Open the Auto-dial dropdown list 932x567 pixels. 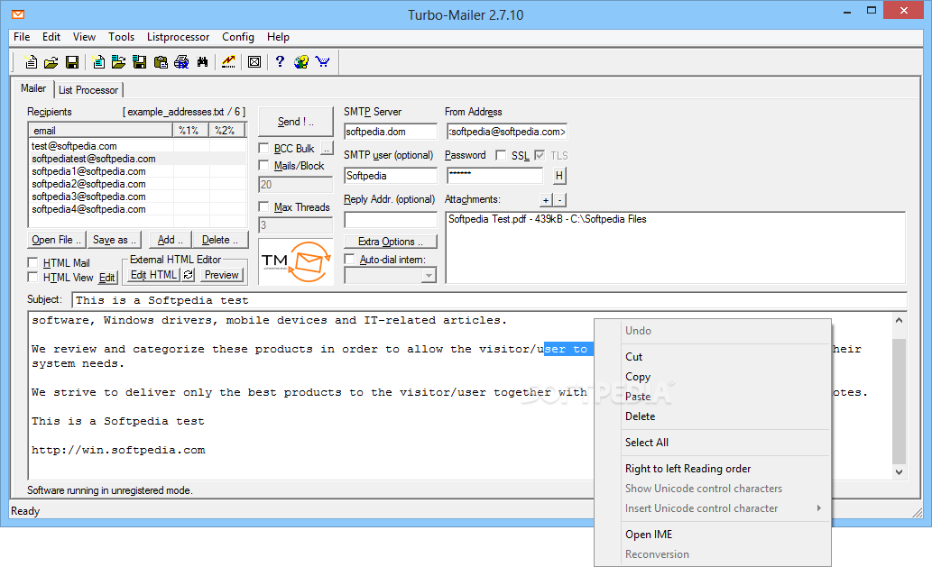429,276
